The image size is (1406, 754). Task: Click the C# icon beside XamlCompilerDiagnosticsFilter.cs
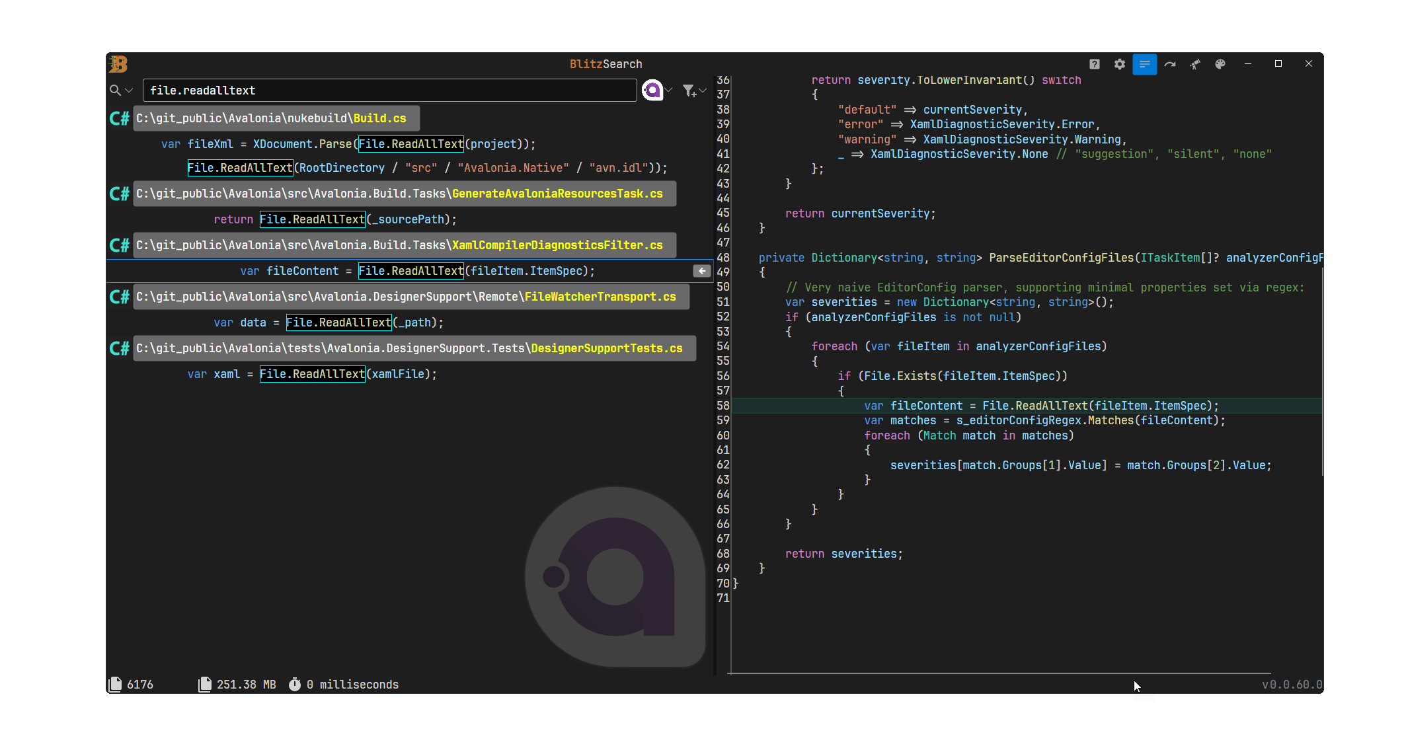(120, 245)
